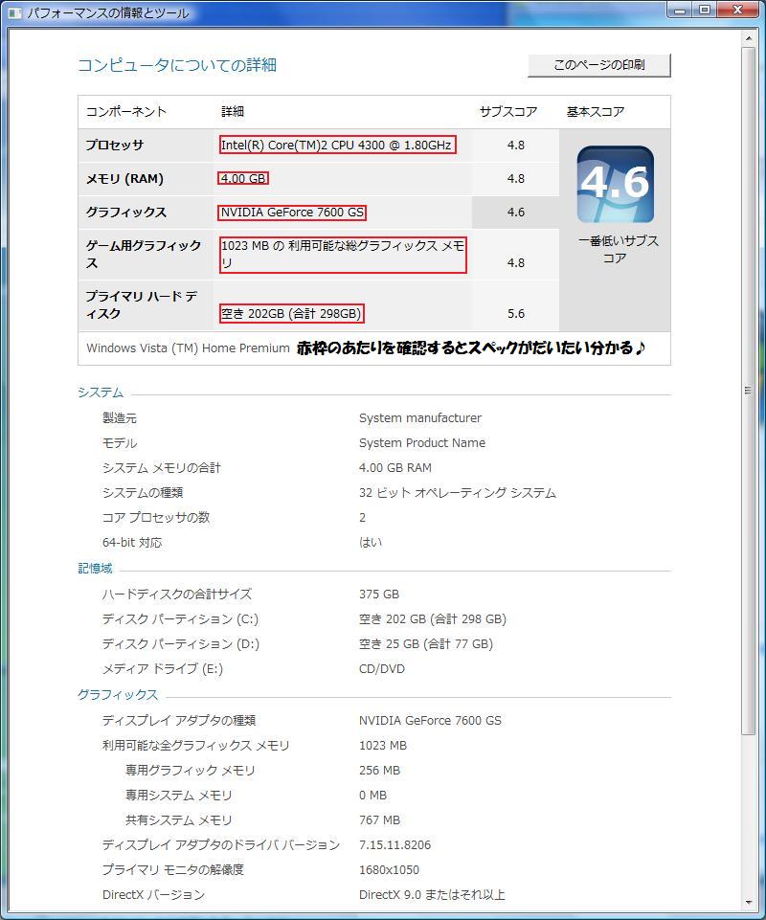This screenshot has width=766, height=920.
Task: Click the scrollbar up arrow
Action: pos(749,38)
